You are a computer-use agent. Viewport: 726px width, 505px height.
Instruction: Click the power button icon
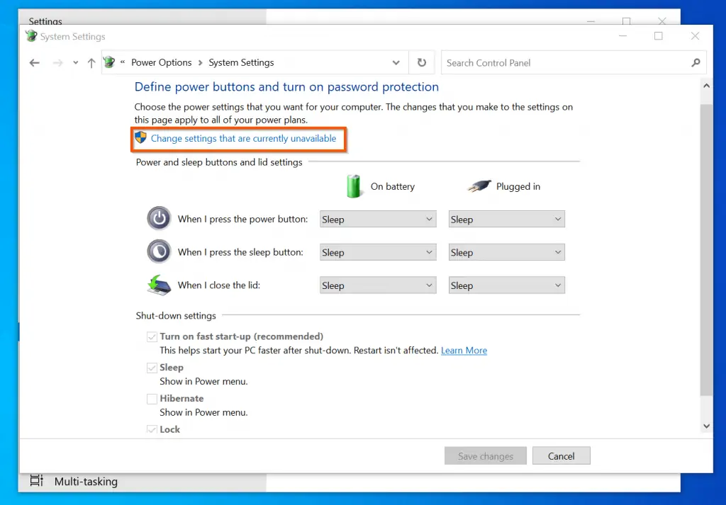(159, 219)
